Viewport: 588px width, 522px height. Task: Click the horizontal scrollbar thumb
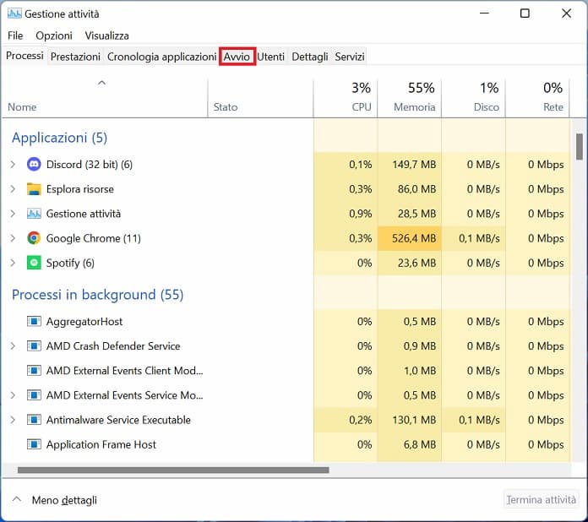173,470
